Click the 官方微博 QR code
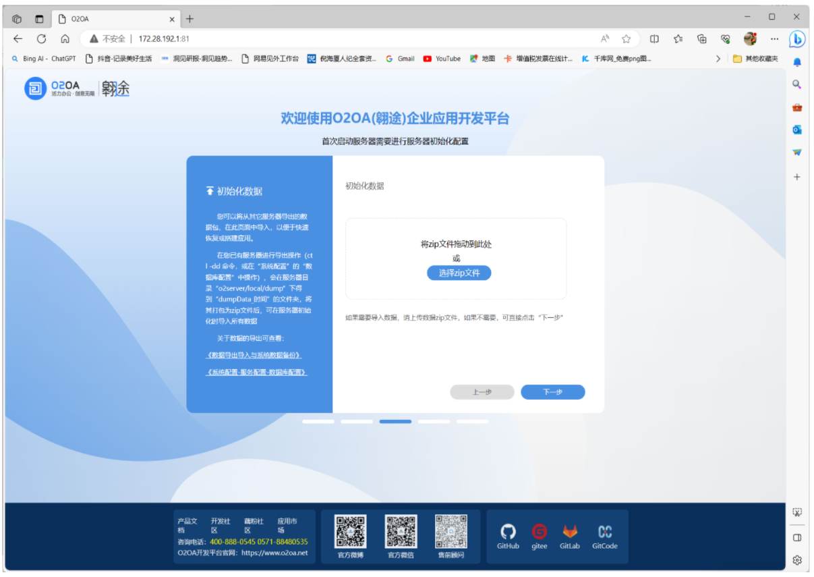Screen dimensions: 814x577 click(x=351, y=532)
